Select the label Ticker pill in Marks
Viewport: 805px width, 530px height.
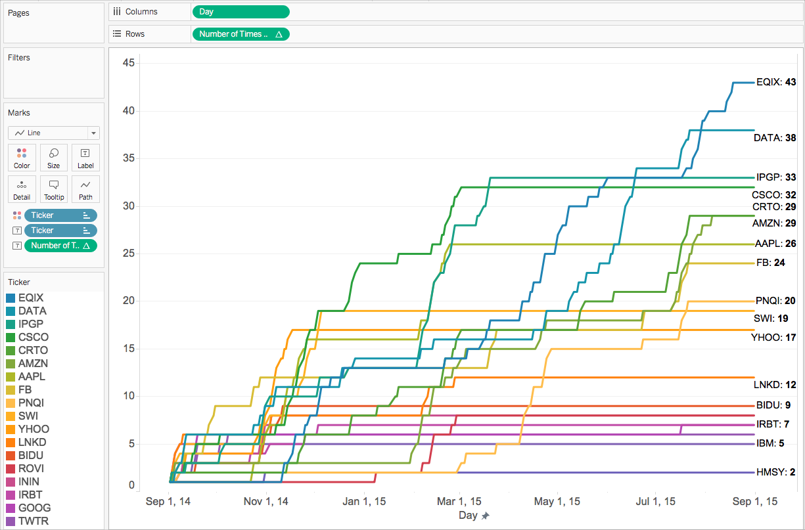coord(60,231)
